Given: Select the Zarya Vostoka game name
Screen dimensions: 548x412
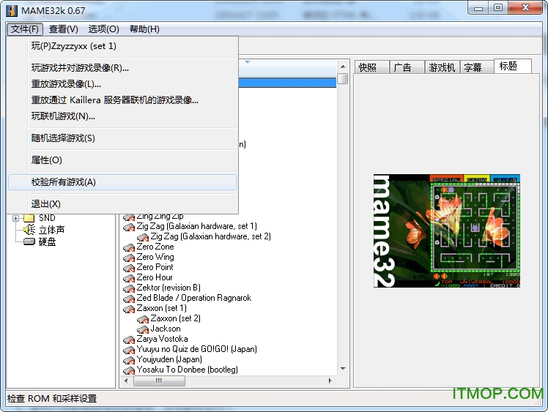Looking at the screenshot, I should click(162, 339).
